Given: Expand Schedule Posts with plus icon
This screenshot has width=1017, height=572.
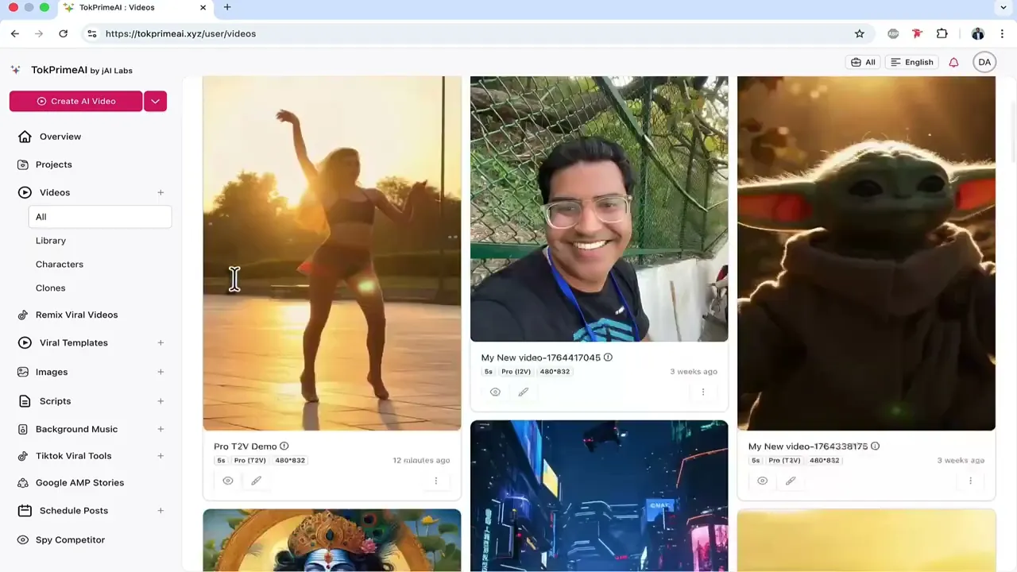Looking at the screenshot, I should pyautogui.click(x=160, y=511).
